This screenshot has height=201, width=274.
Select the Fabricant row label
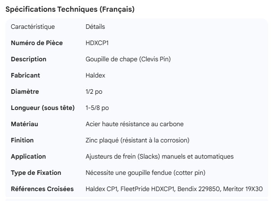pyautogui.click(x=25, y=75)
